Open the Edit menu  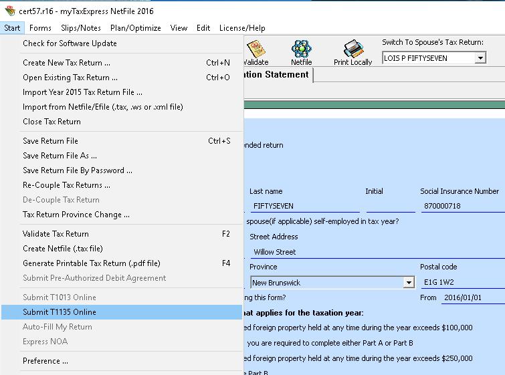[x=203, y=28]
